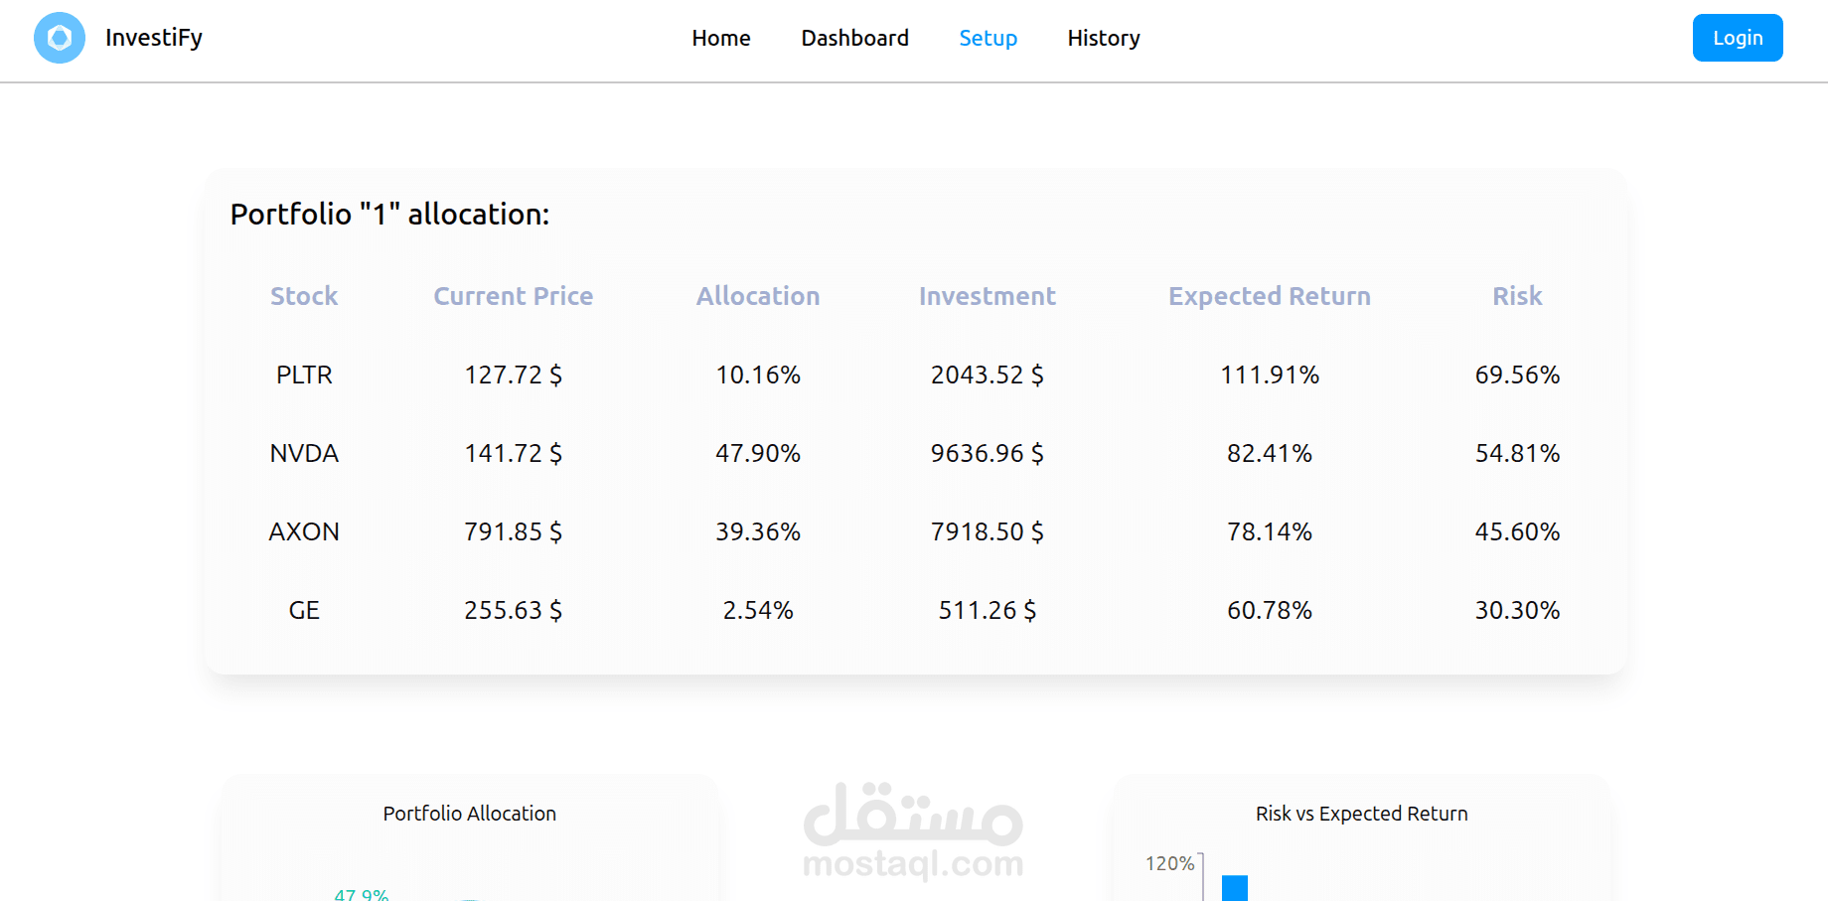Screen dimensions: 1828x901
Task: Go to the Home page
Action: 720,38
